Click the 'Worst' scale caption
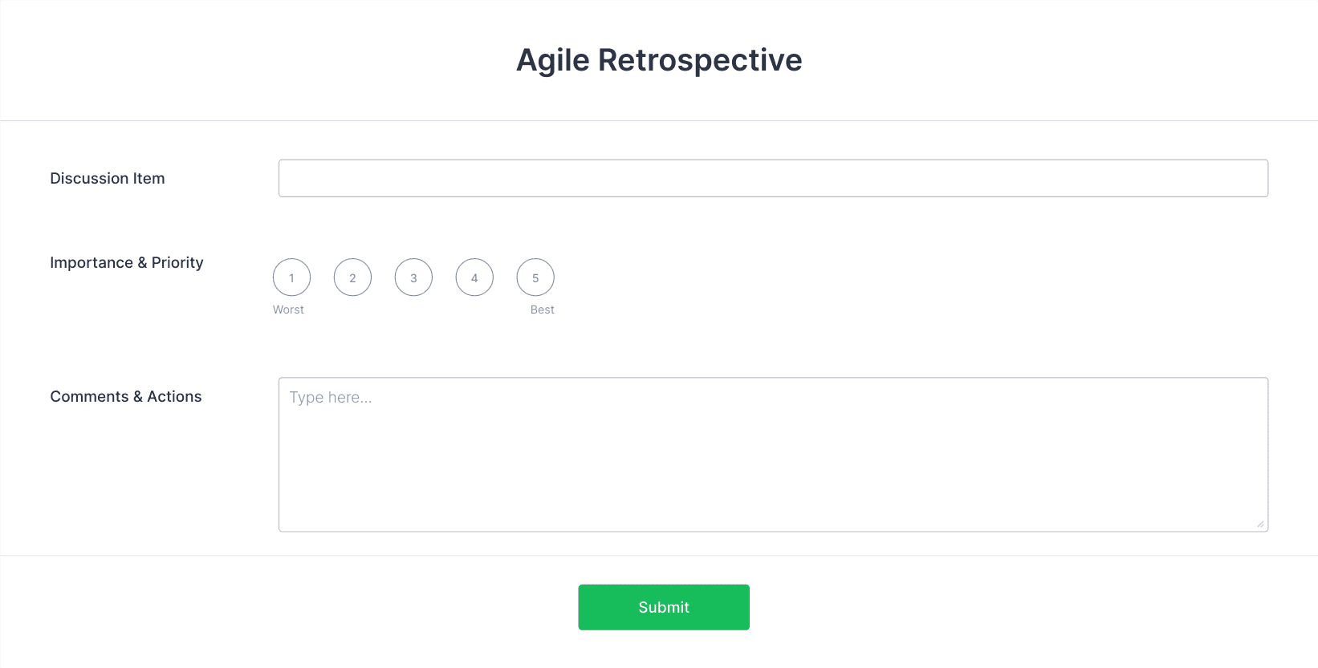1318x668 pixels. 288,310
